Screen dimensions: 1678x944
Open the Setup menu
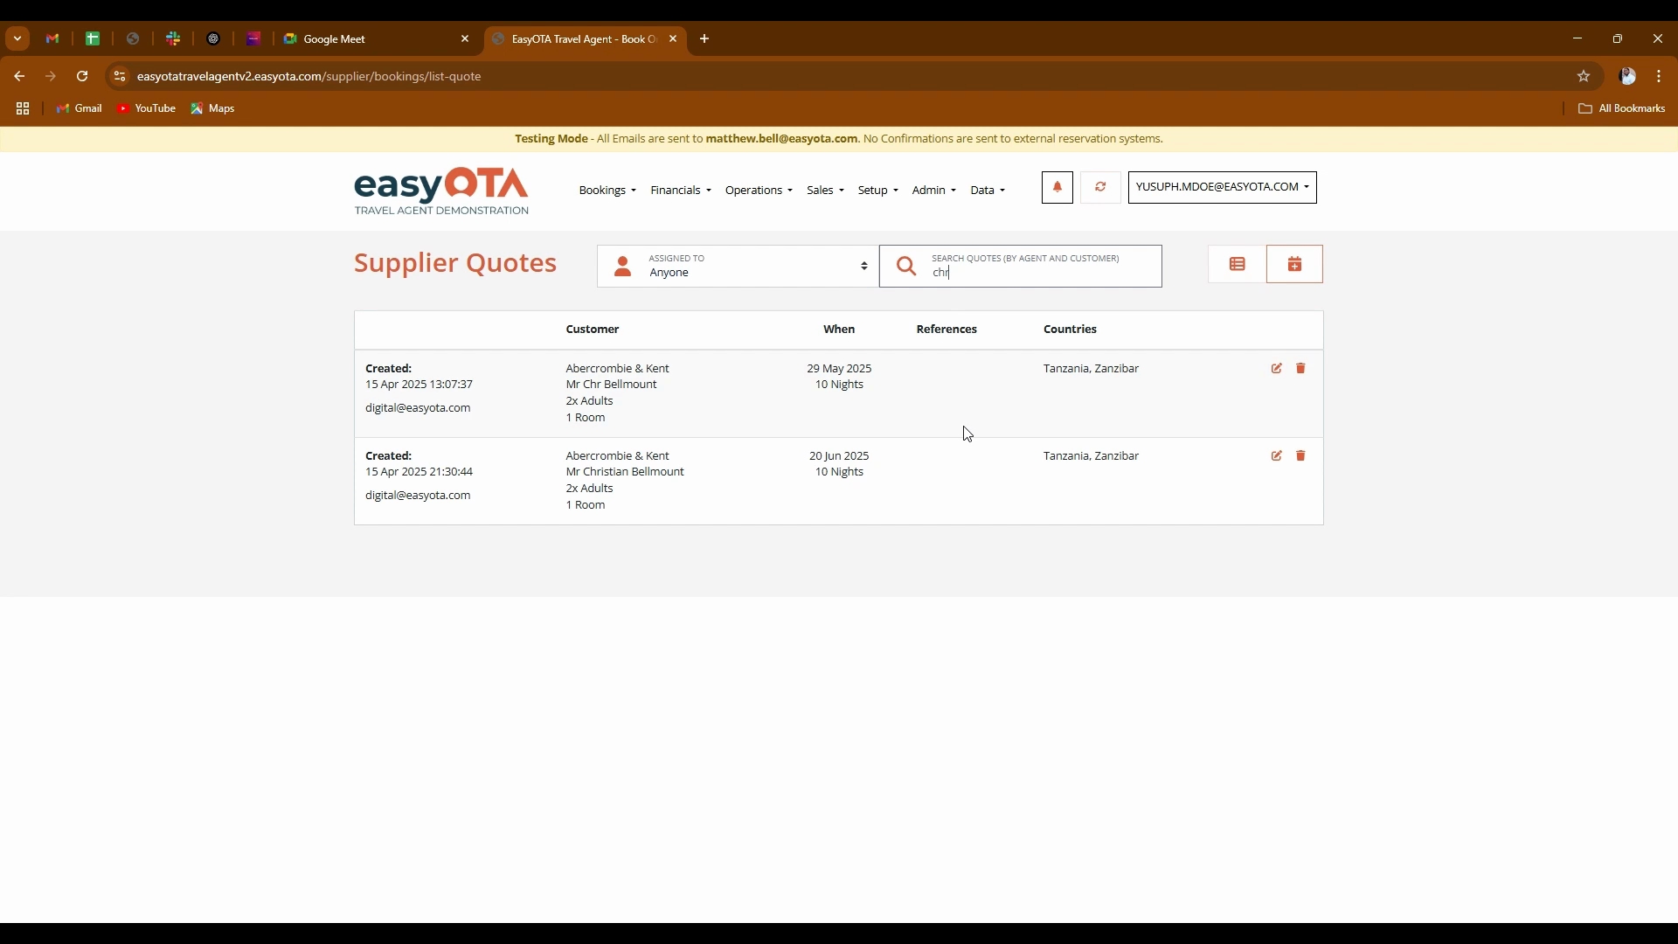click(x=877, y=191)
